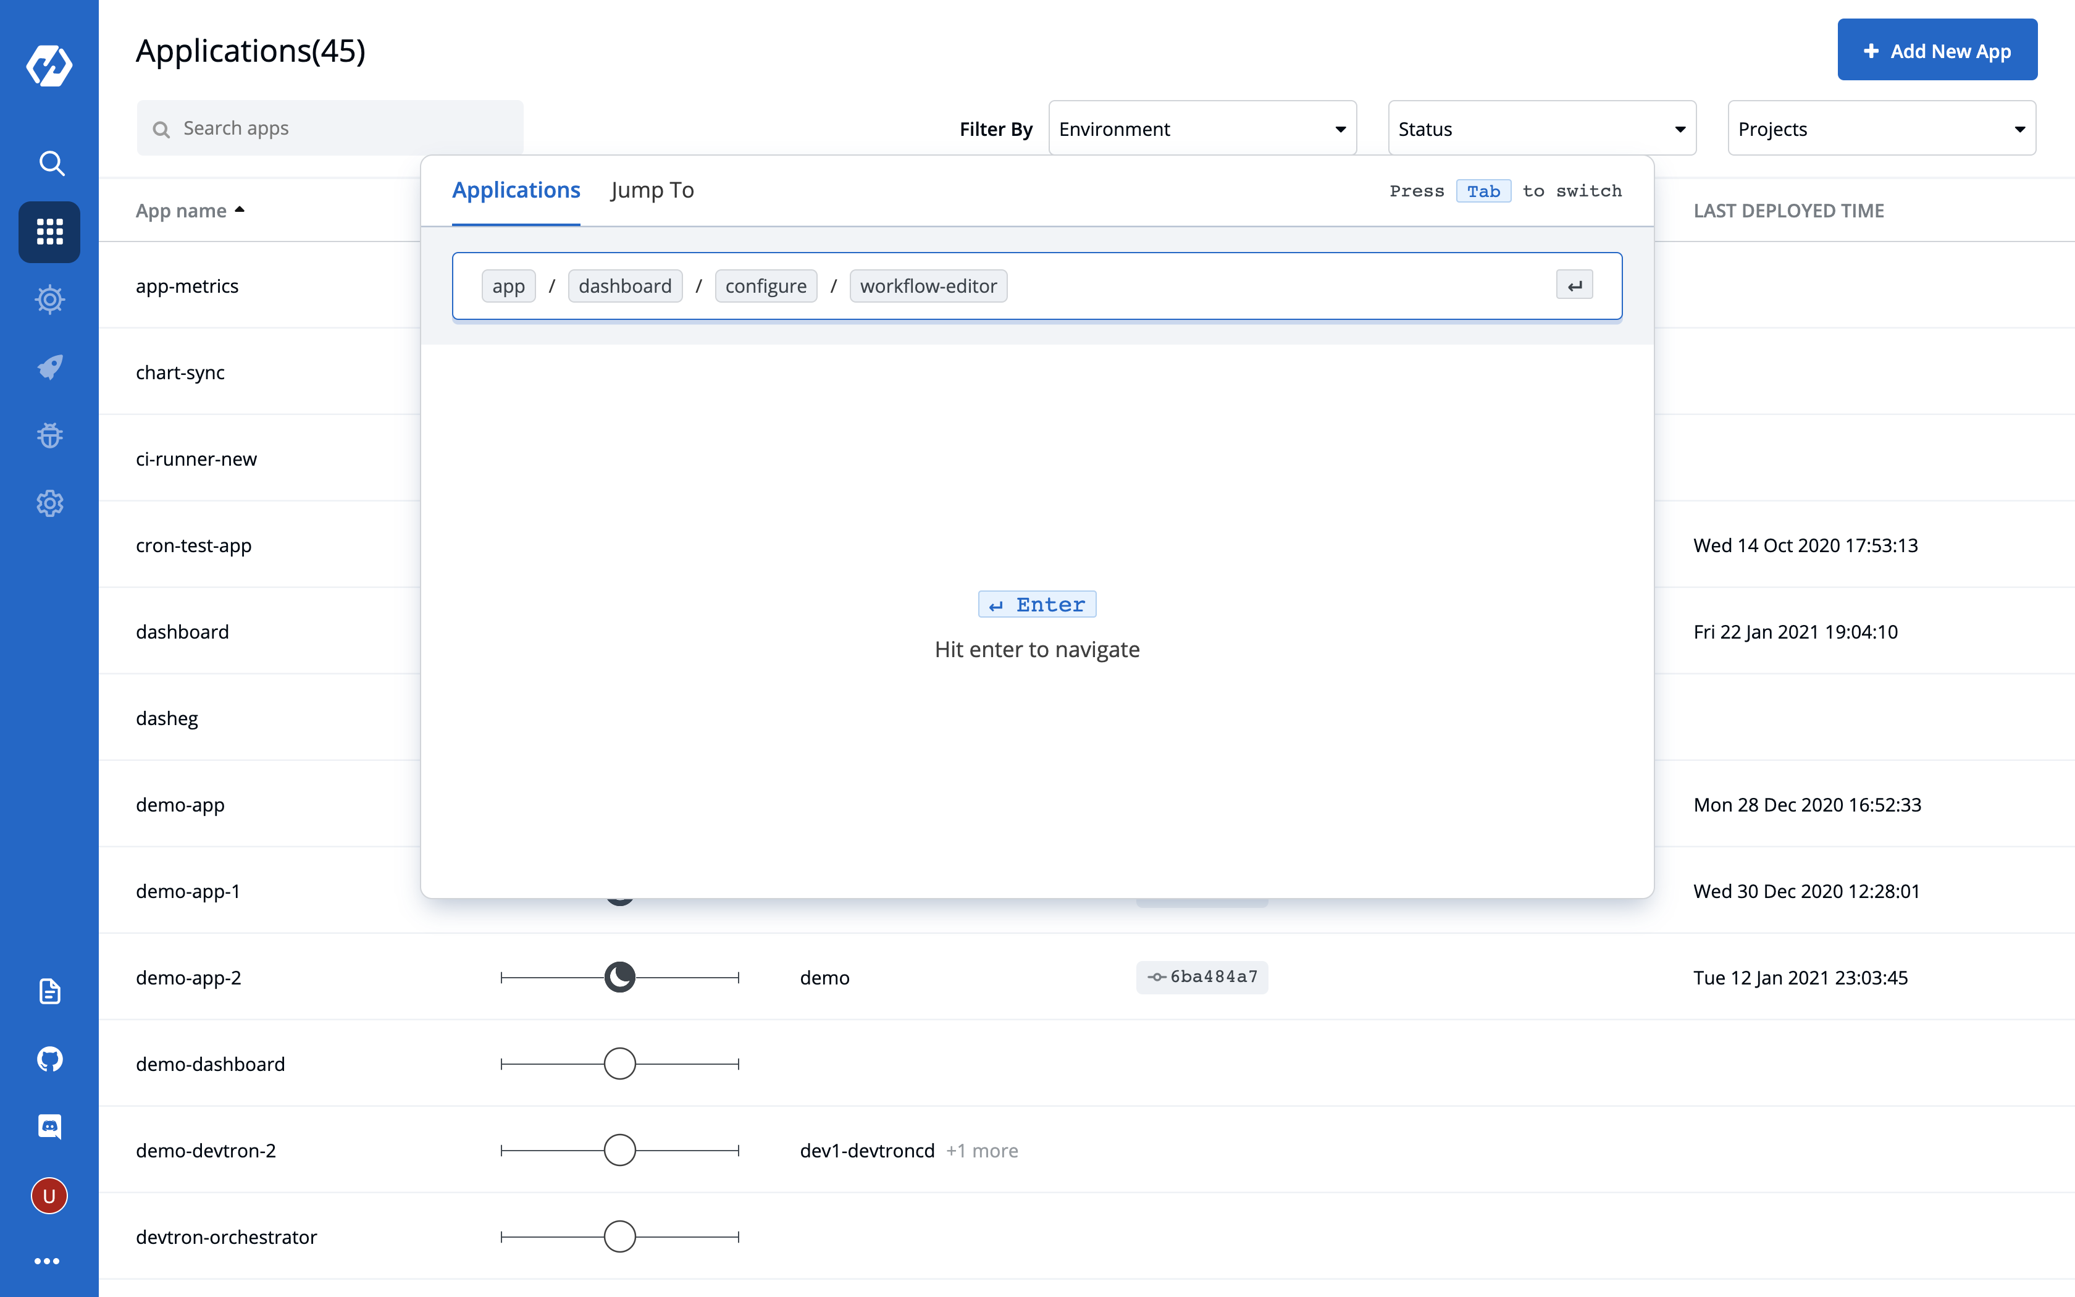
Task: Open the Discord chat icon
Action: 50,1127
